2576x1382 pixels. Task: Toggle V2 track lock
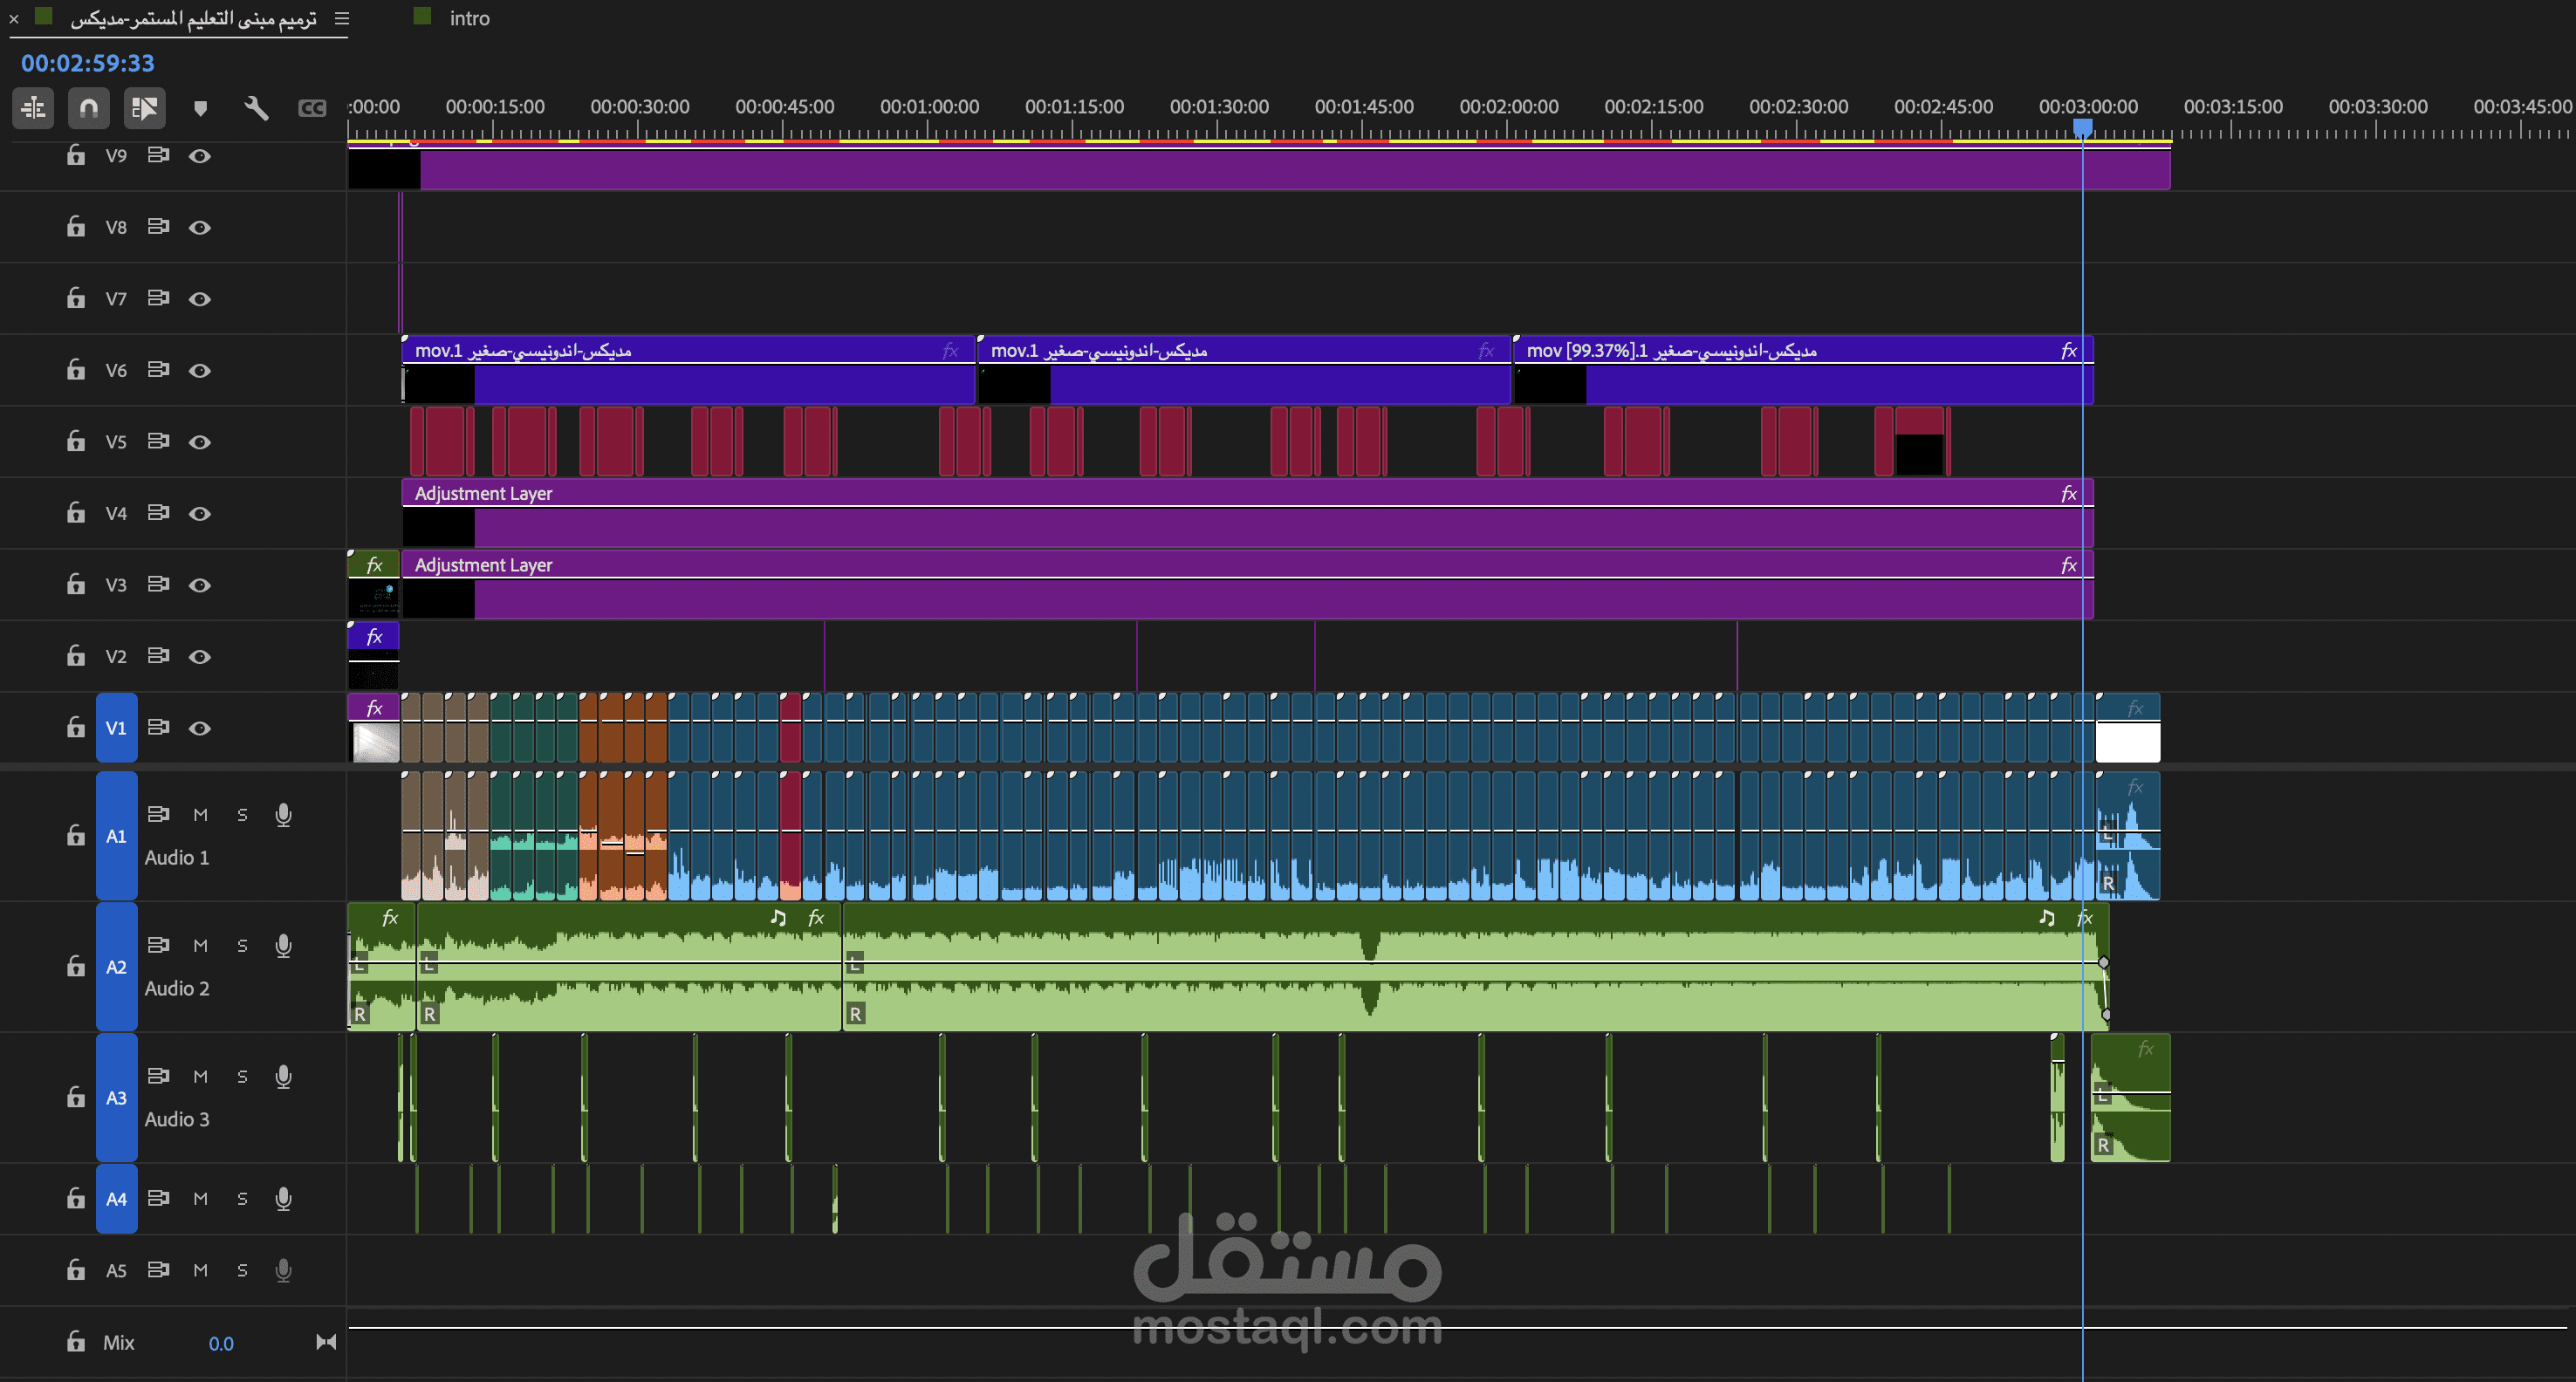[x=76, y=656]
